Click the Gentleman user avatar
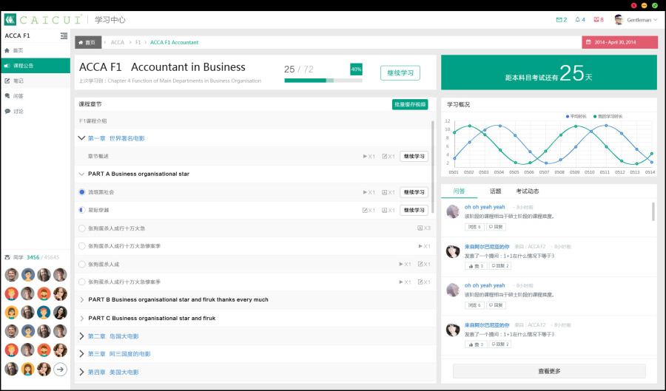666x391 pixels. click(619, 19)
